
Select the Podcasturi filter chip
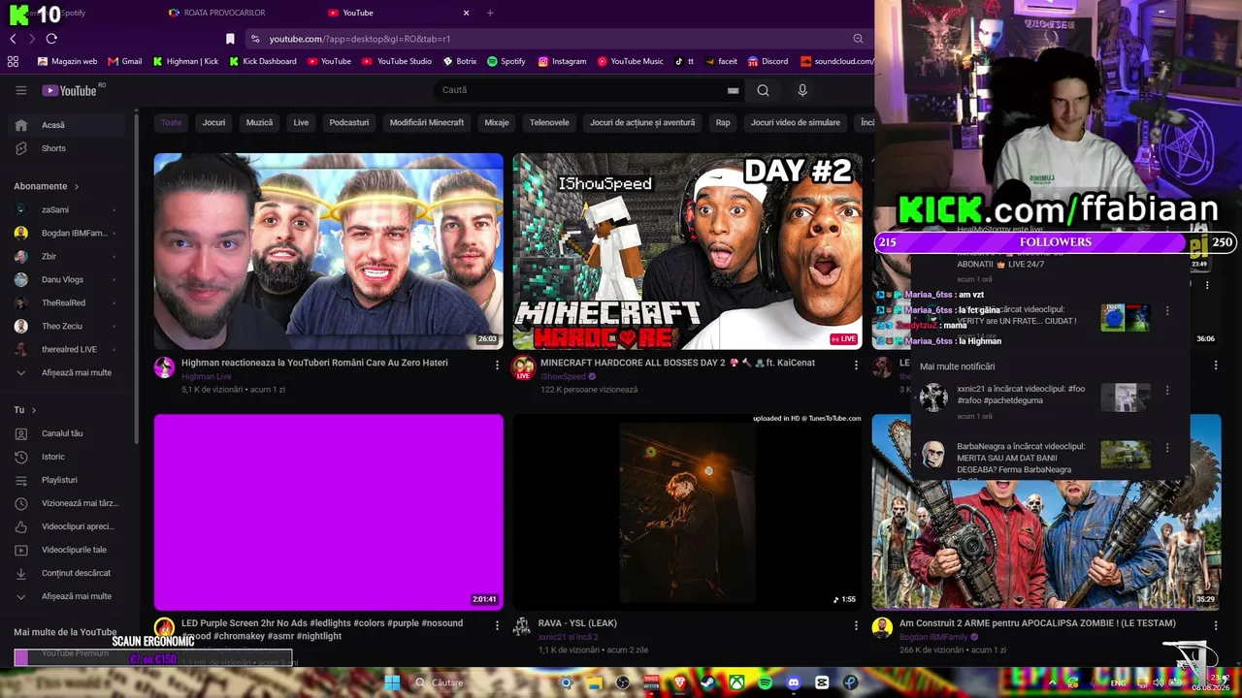click(x=349, y=123)
